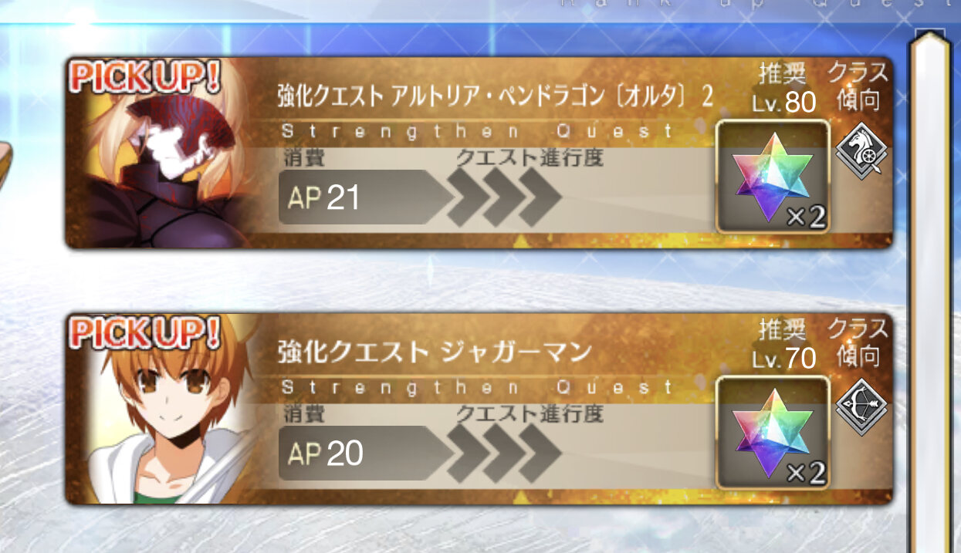Click the recommended Lv. 80 text

tap(783, 103)
